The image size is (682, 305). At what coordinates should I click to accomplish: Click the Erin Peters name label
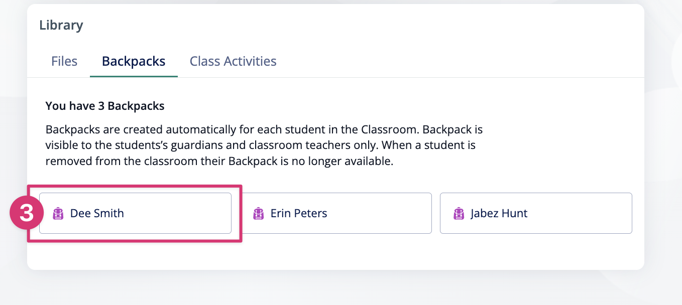click(299, 213)
